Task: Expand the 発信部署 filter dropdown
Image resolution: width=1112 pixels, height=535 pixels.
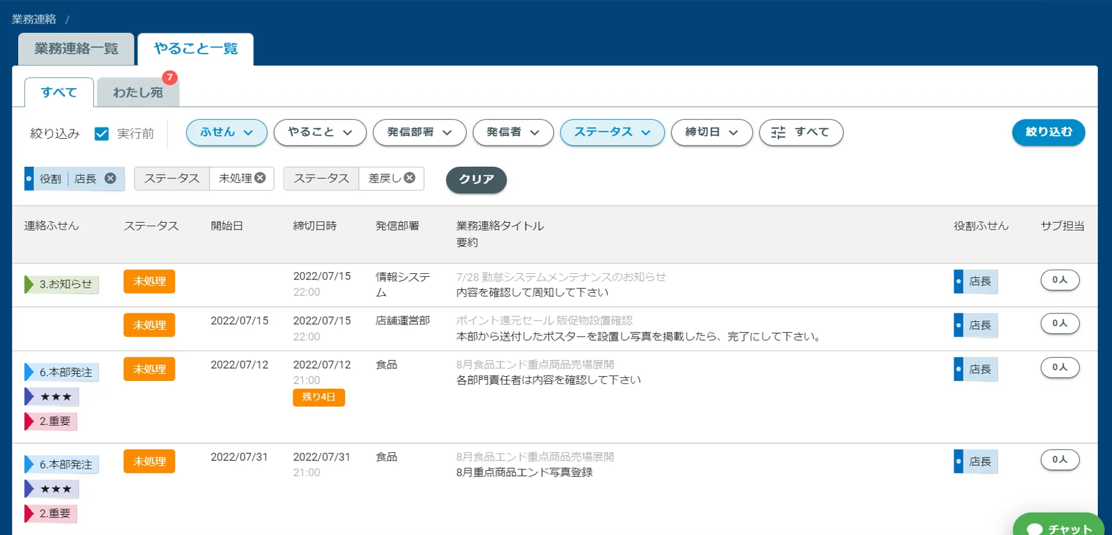Action: pyautogui.click(x=419, y=132)
